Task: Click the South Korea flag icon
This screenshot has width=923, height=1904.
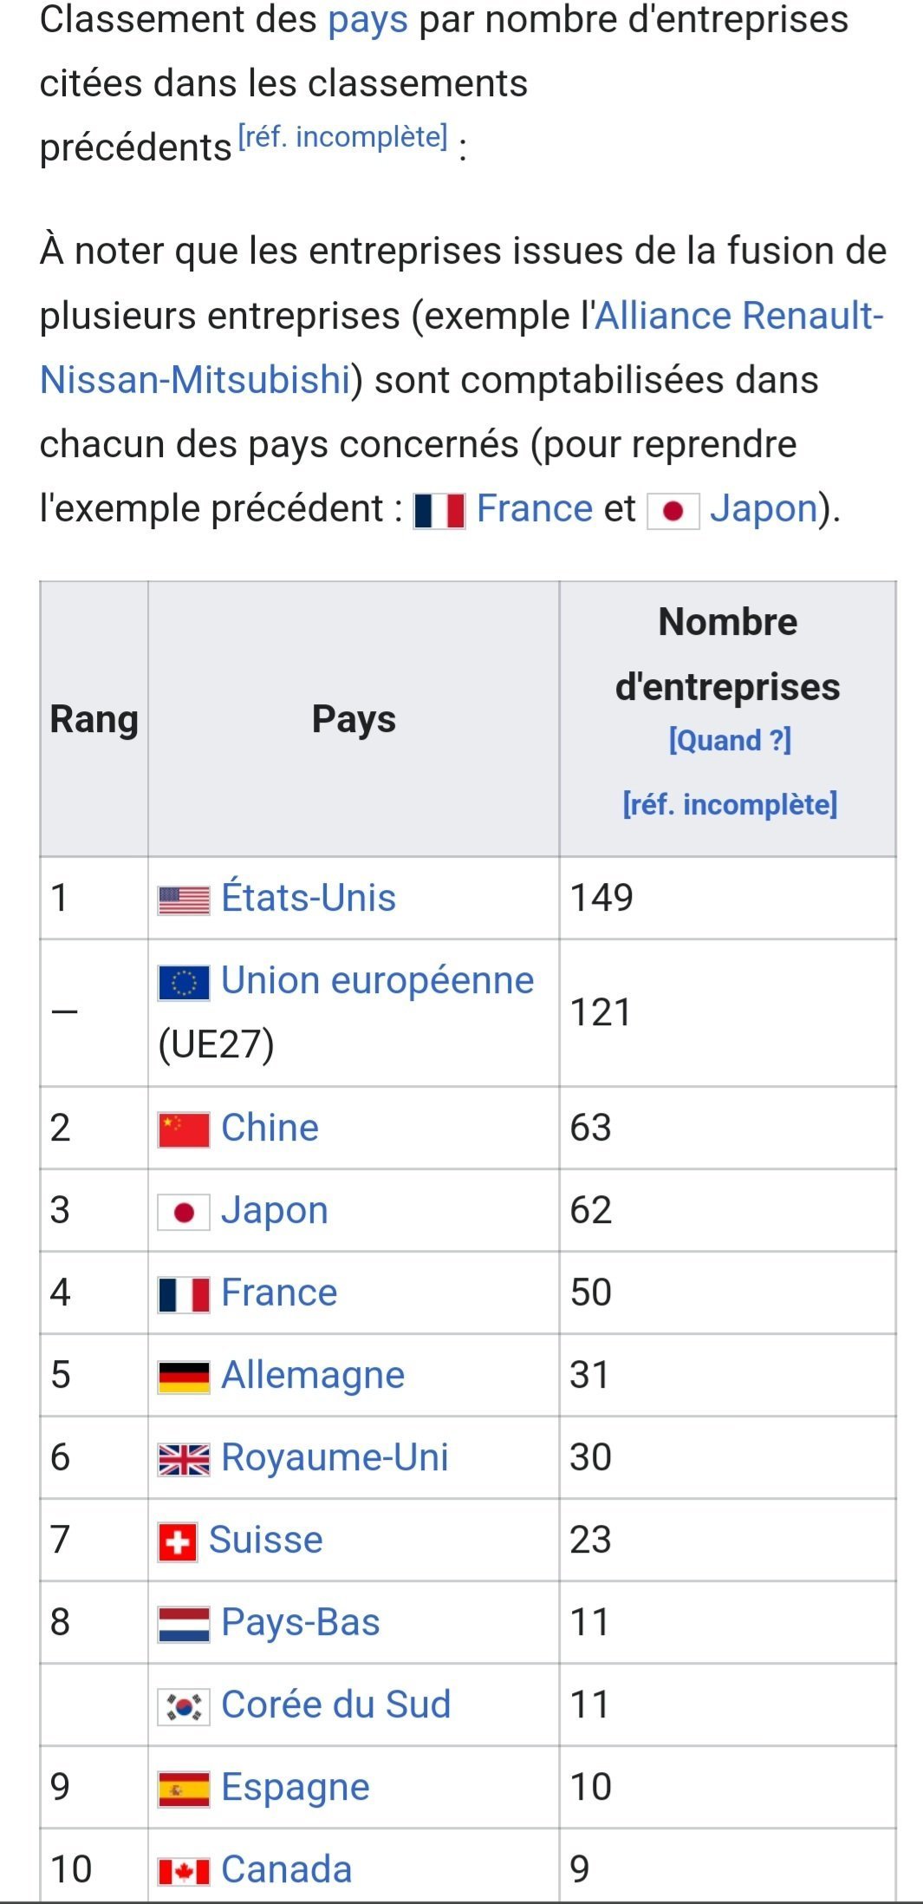Action: tap(184, 1707)
